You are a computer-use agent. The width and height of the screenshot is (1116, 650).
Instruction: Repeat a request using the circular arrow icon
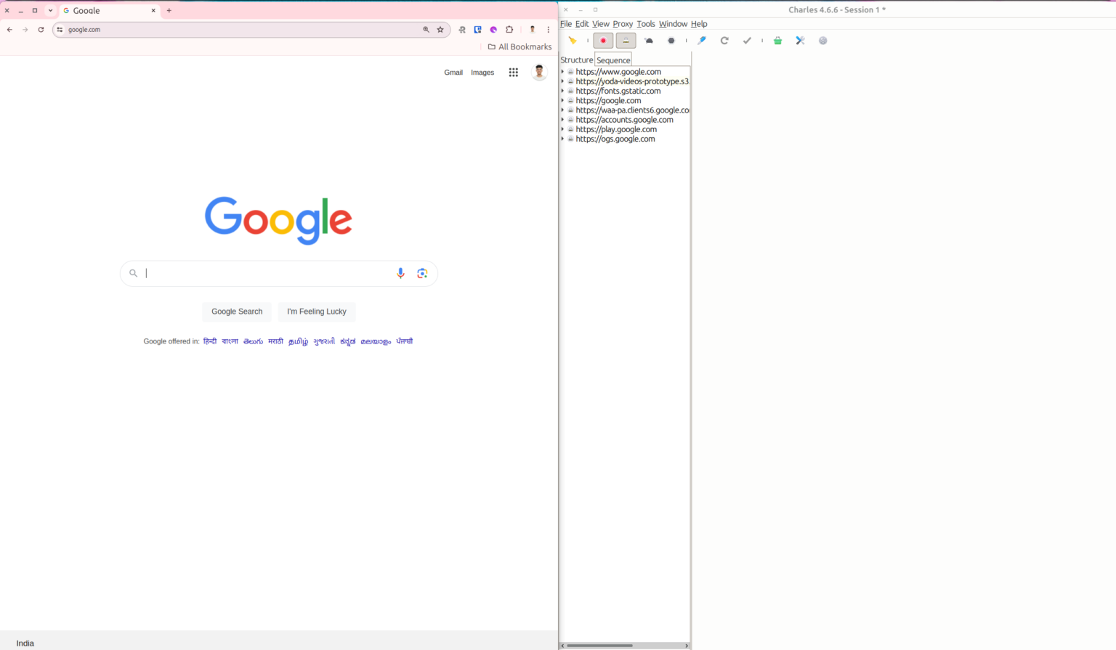[x=724, y=40]
